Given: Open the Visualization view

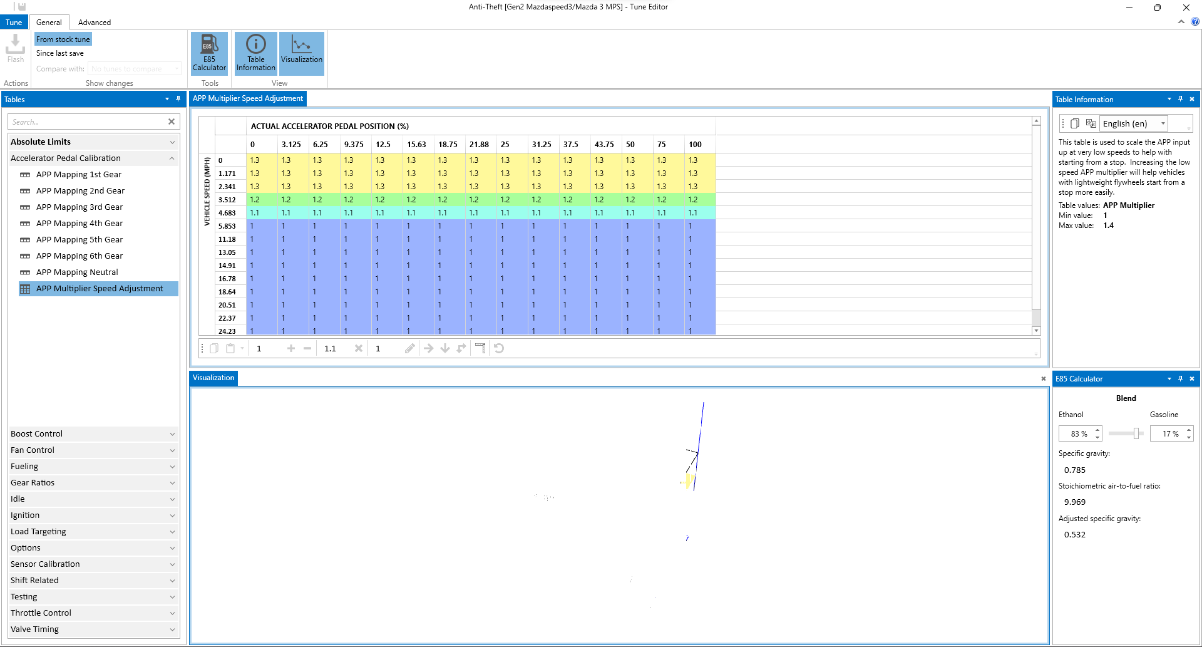Looking at the screenshot, I should tap(302, 53).
